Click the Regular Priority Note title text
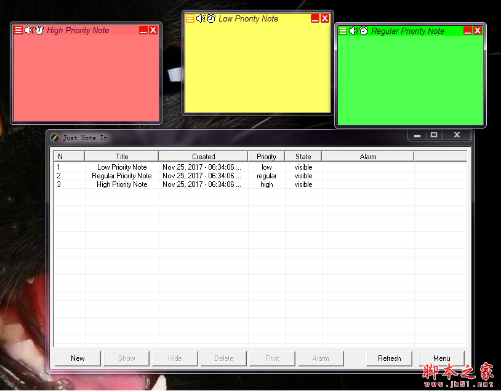The image size is (501, 391). tap(407, 31)
